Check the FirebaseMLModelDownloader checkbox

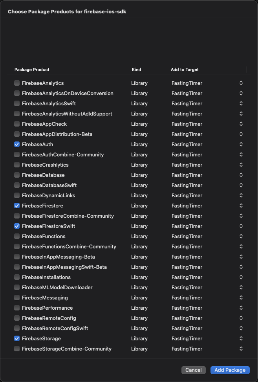[17, 287]
